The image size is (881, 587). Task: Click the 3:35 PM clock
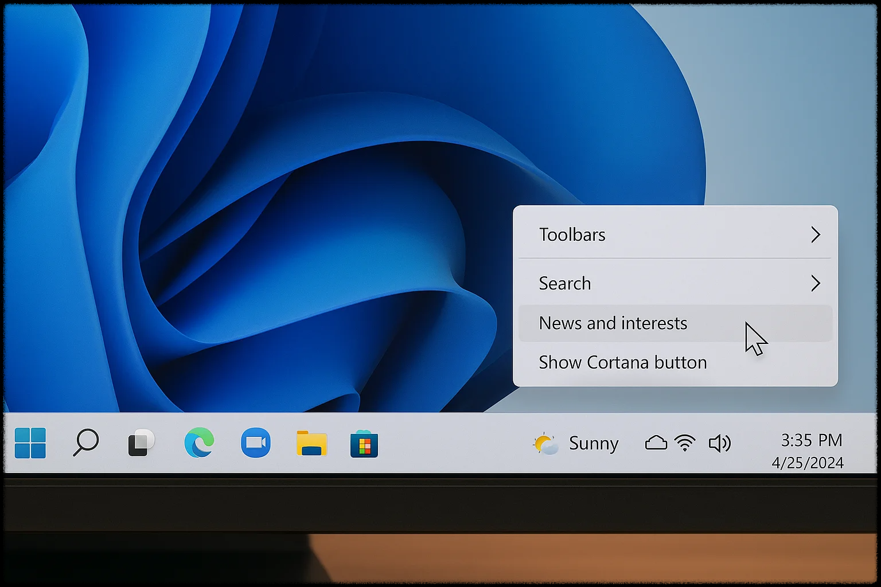pos(812,440)
